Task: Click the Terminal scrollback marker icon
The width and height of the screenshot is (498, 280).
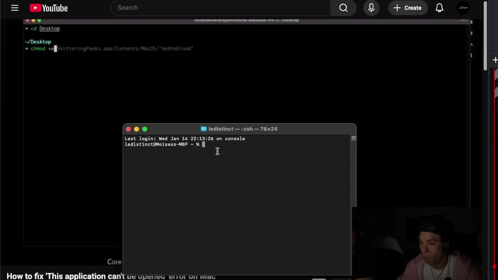Action: (x=353, y=138)
